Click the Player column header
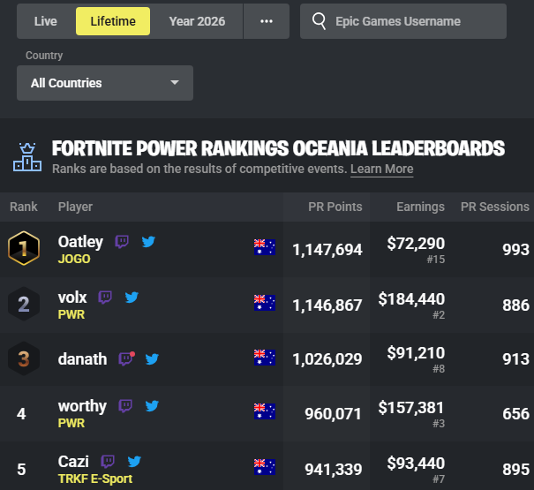The width and height of the screenshot is (534, 490). point(75,207)
